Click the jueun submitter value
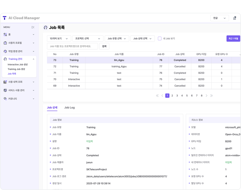 pyautogui.click(x=89, y=162)
